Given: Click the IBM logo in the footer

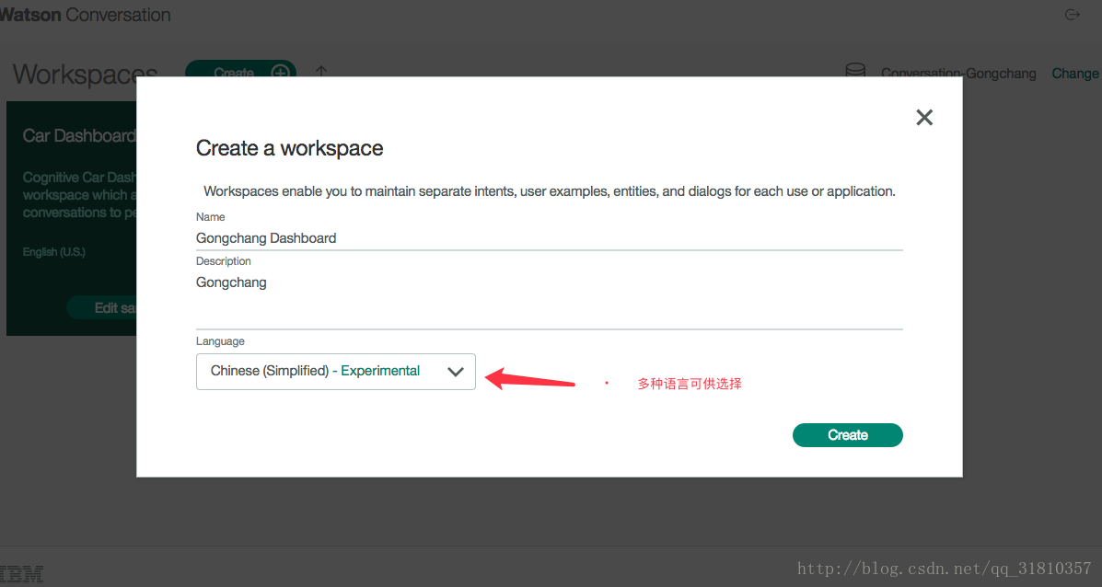Looking at the screenshot, I should click(x=21, y=574).
